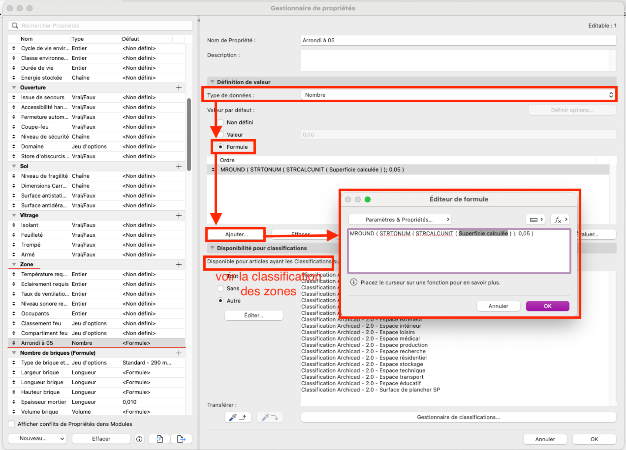Click the search magnifier icon in the properties search field

(x=15, y=25)
